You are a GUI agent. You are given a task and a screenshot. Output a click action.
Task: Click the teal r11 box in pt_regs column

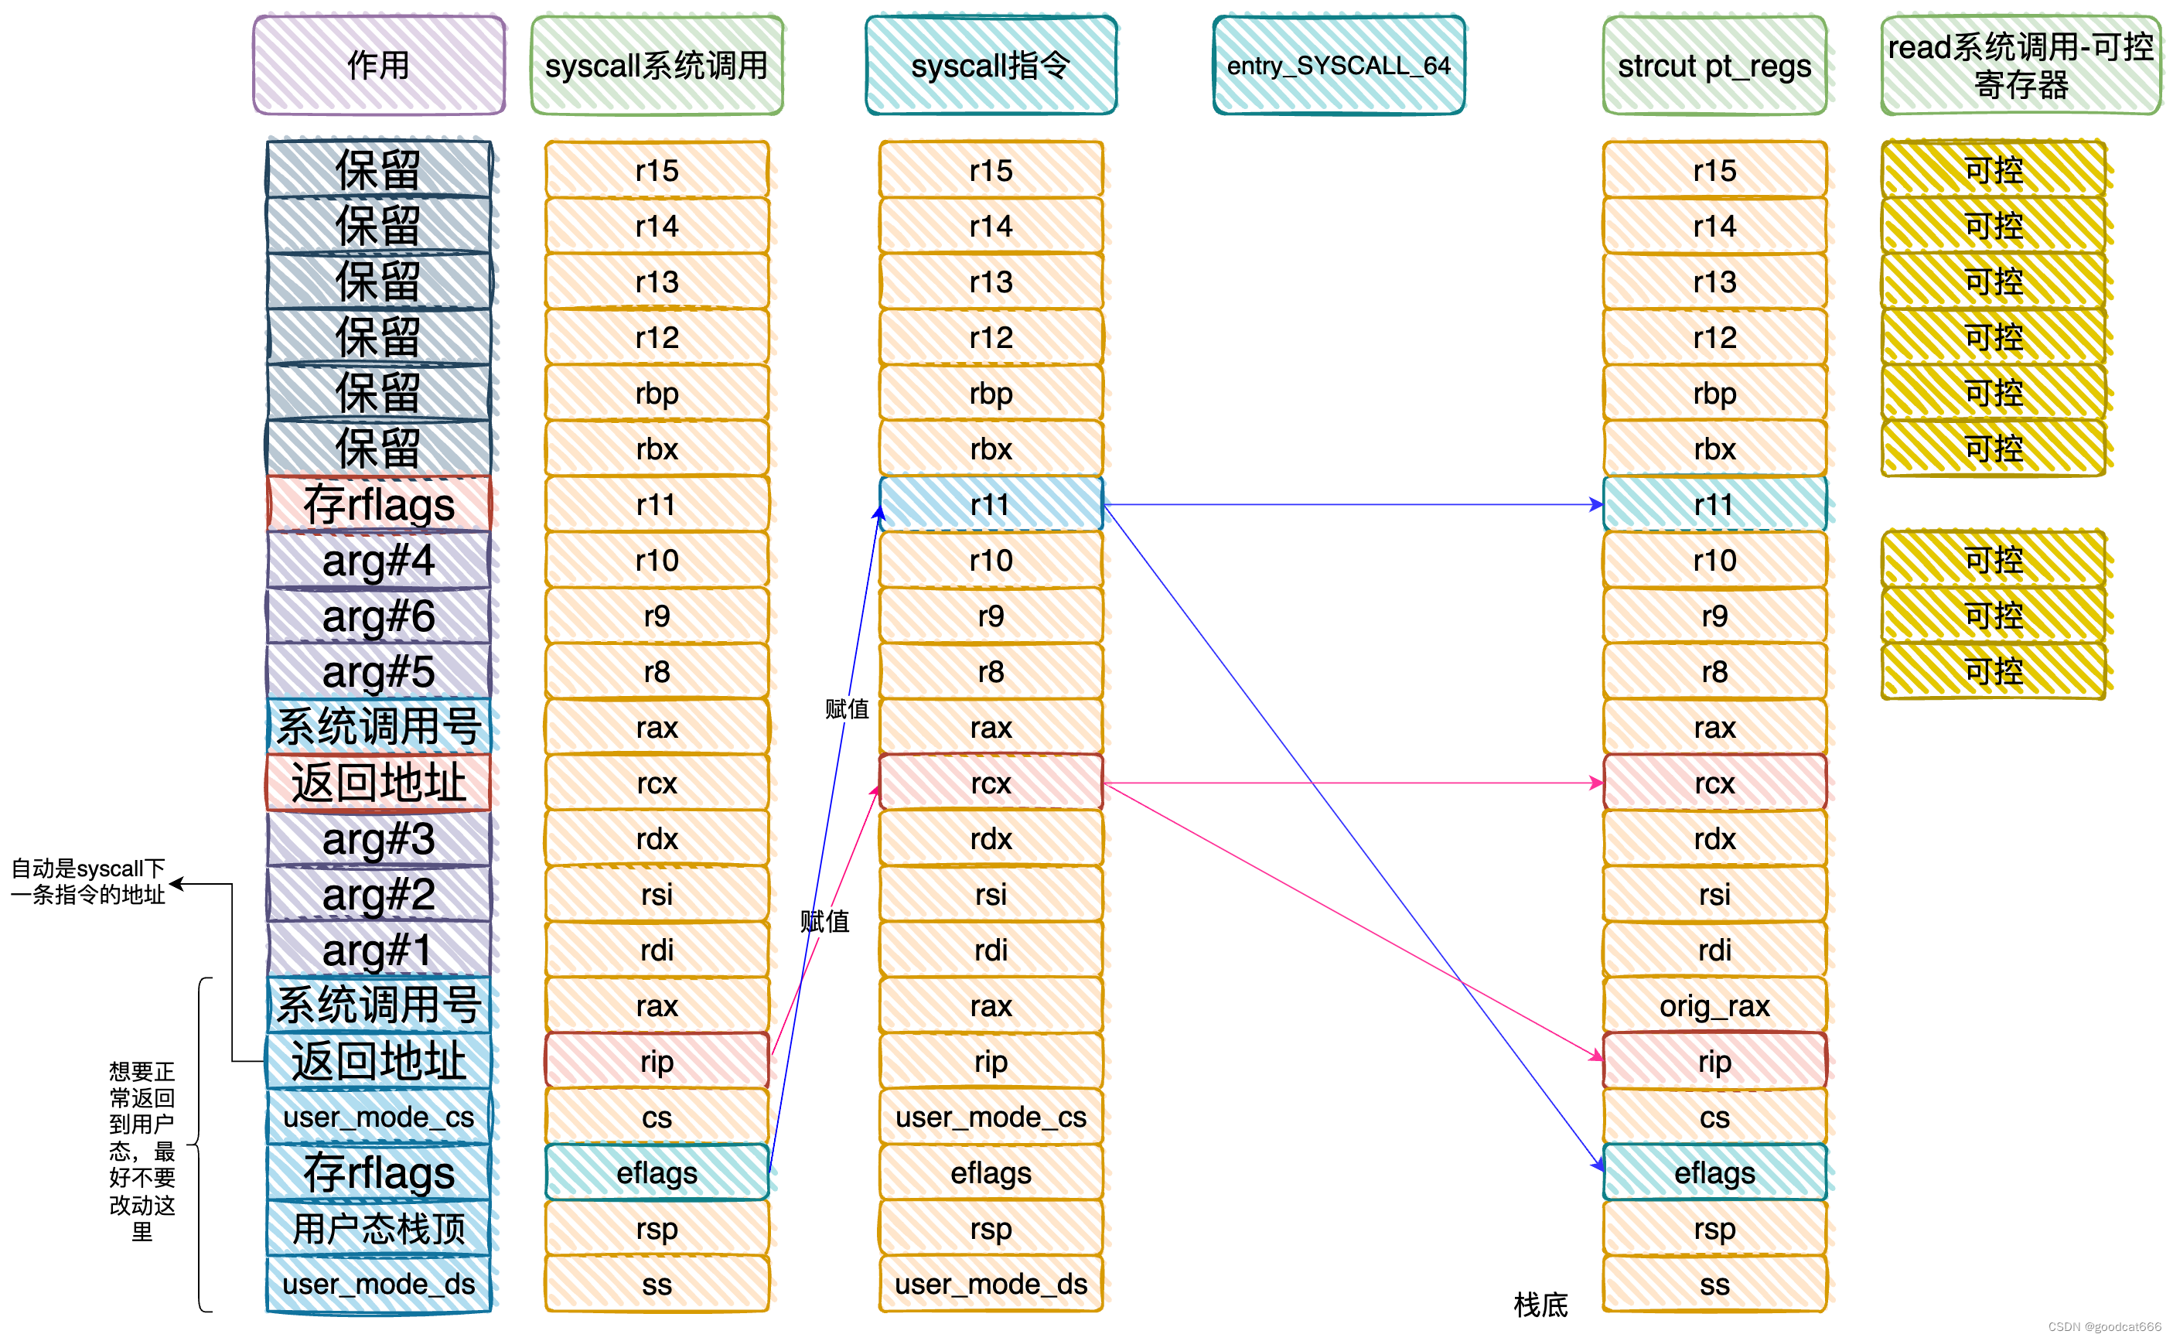(x=1714, y=503)
